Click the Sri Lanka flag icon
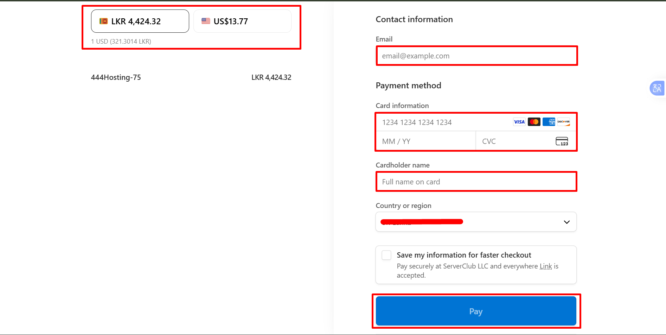The width and height of the screenshot is (666, 335). (103, 21)
